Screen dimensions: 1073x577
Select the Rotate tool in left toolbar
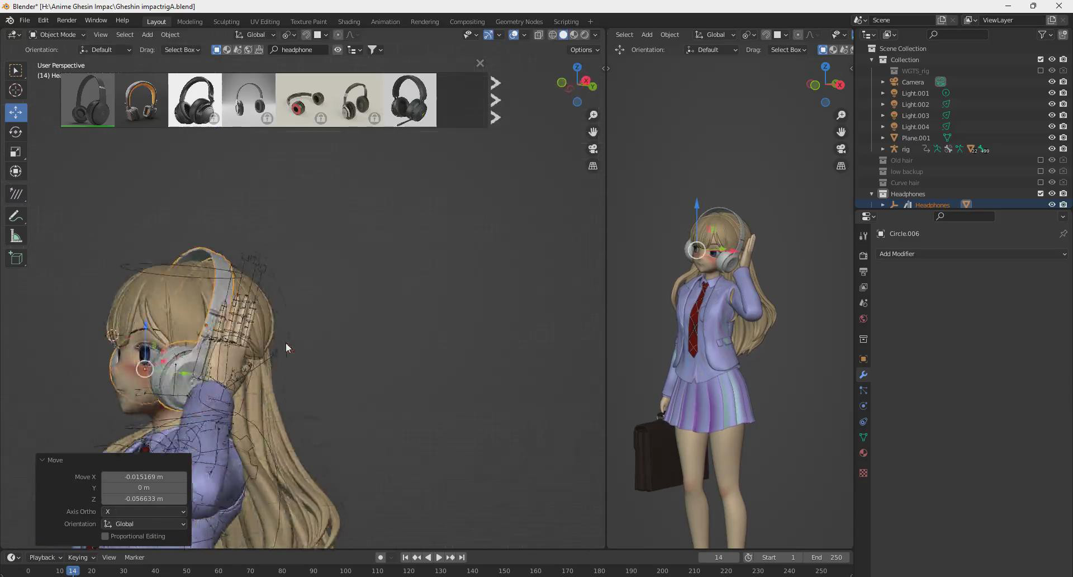(x=16, y=133)
